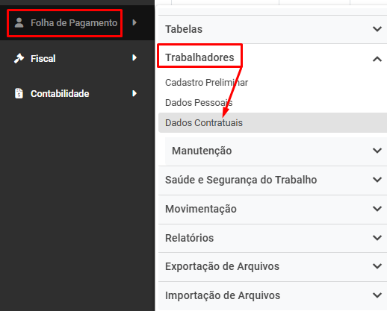Expand Exportação de Arquivos section

click(x=273, y=266)
